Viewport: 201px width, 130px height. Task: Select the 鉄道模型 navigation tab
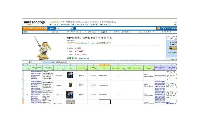coord(104,32)
